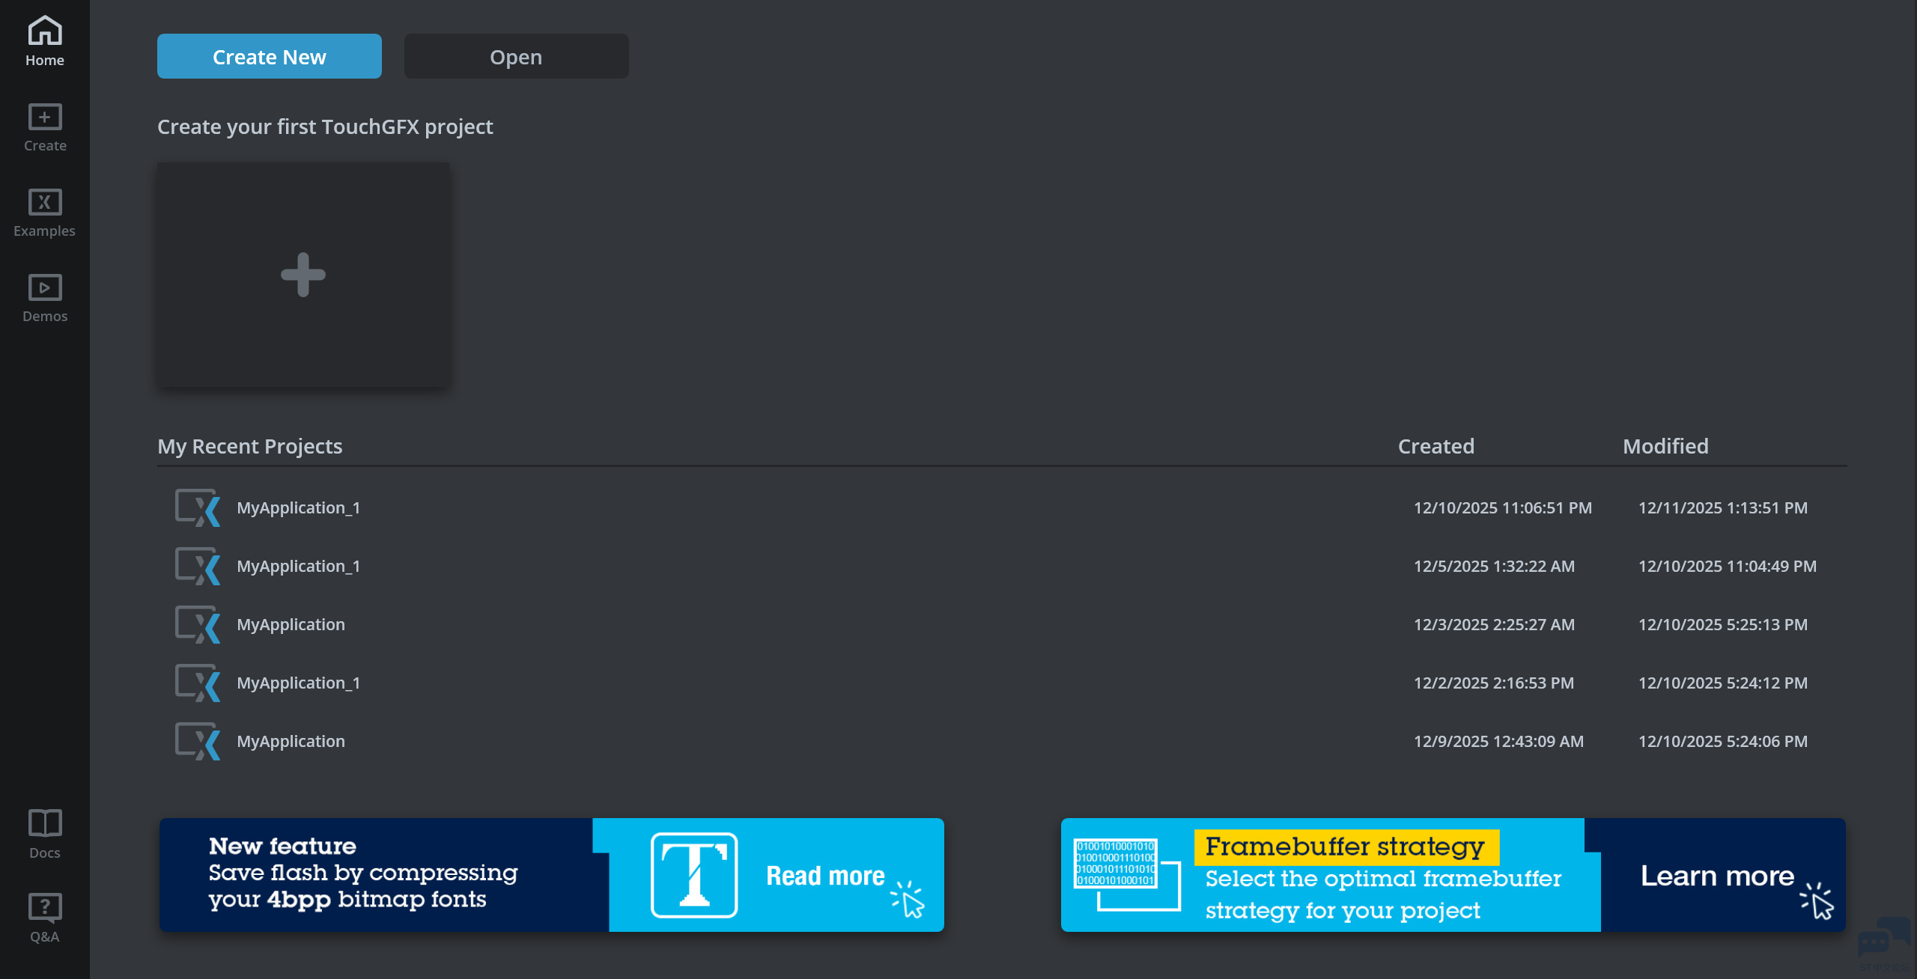This screenshot has width=1917, height=979.
Task: Open MyApplication_1 created 12/5/2025
Action: [x=298, y=567]
